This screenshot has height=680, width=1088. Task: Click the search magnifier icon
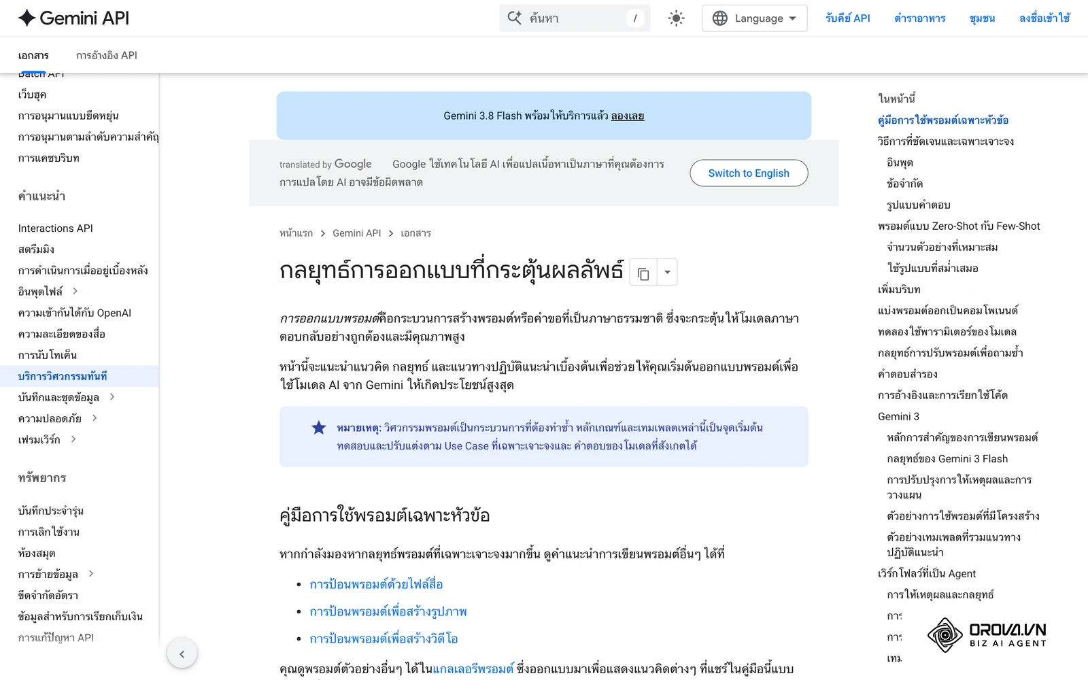(x=515, y=18)
